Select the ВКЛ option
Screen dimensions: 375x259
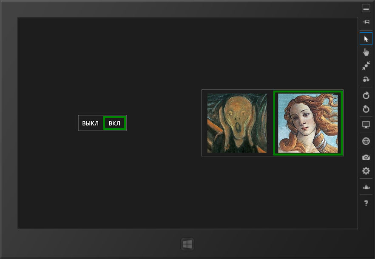(x=114, y=123)
